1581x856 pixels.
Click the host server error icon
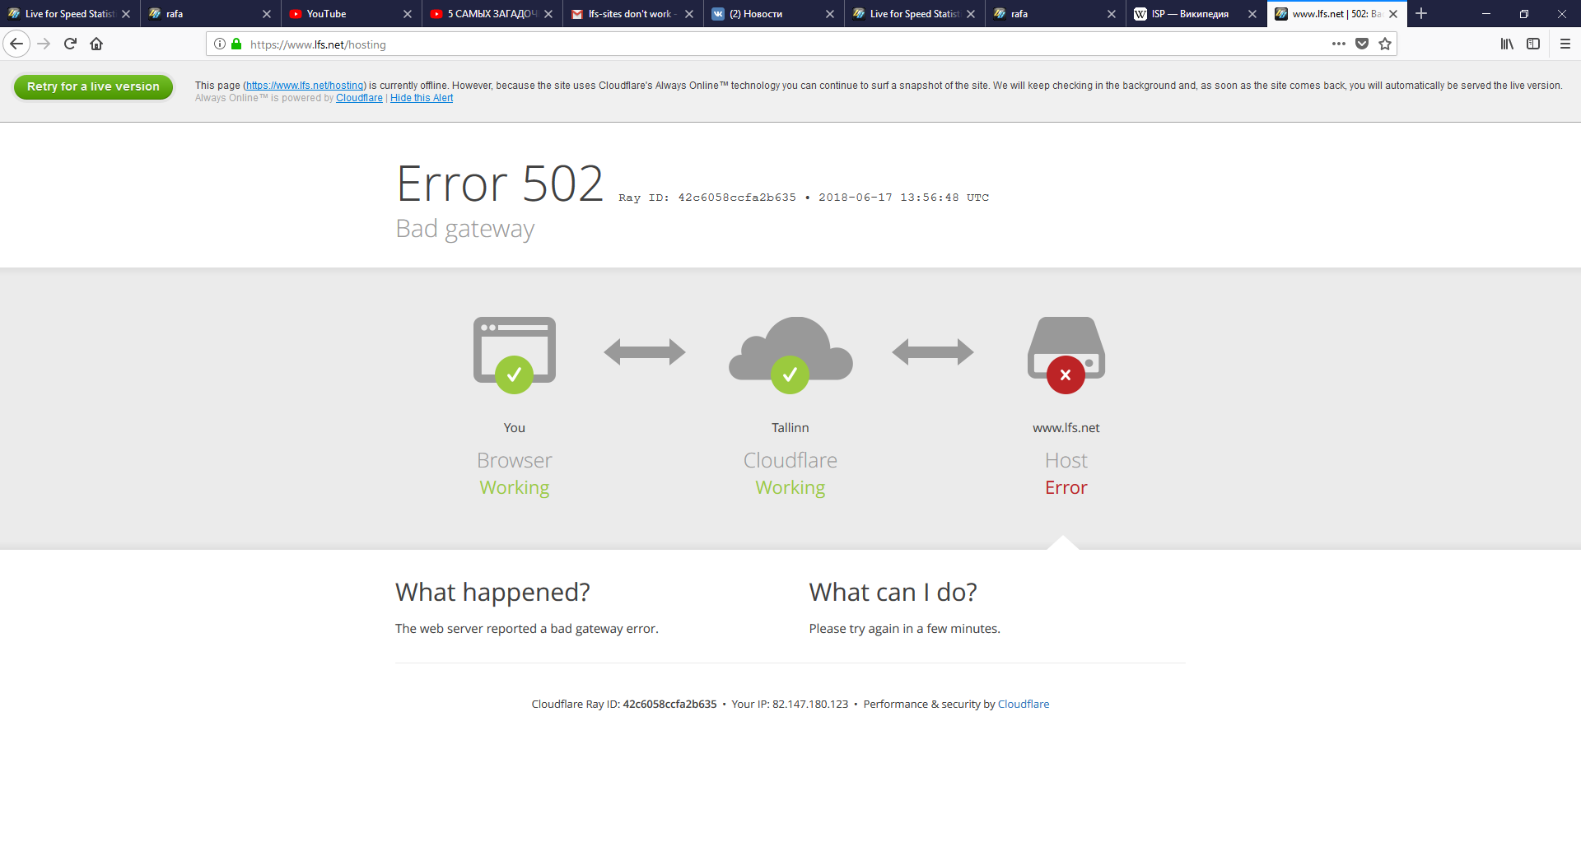1066,355
